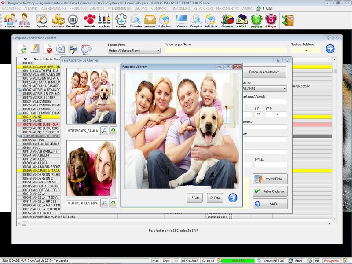Open Relatório icon next to Procurar

[165, 20]
